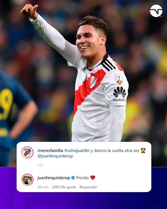Click the blue verified badge beside juanferquinterop

tap(73, 178)
